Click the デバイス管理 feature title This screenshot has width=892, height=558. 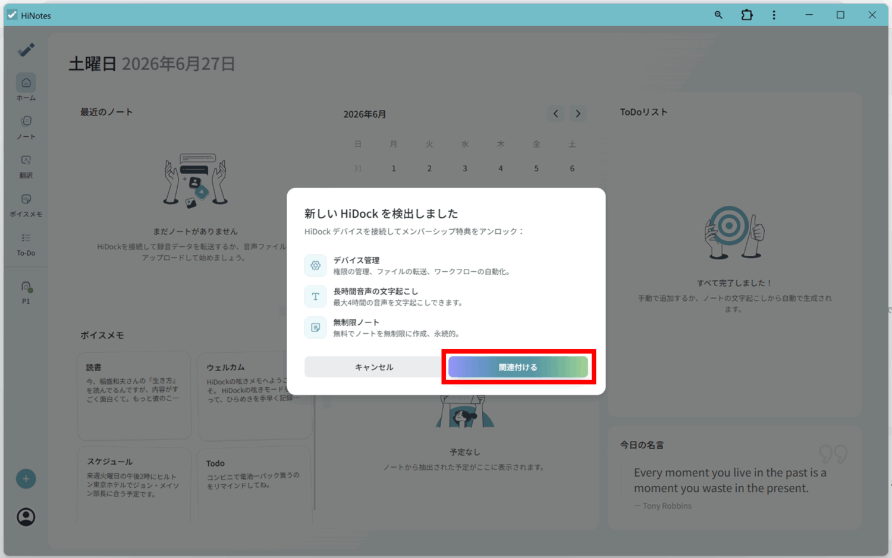(356, 260)
